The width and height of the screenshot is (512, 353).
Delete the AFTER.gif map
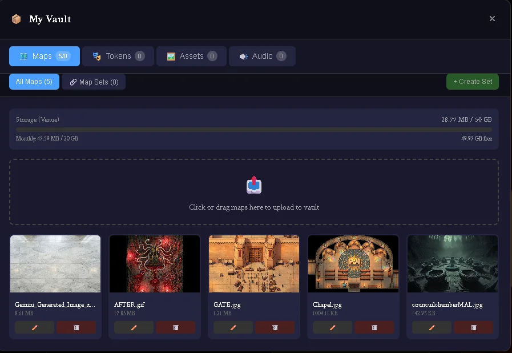click(x=176, y=327)
